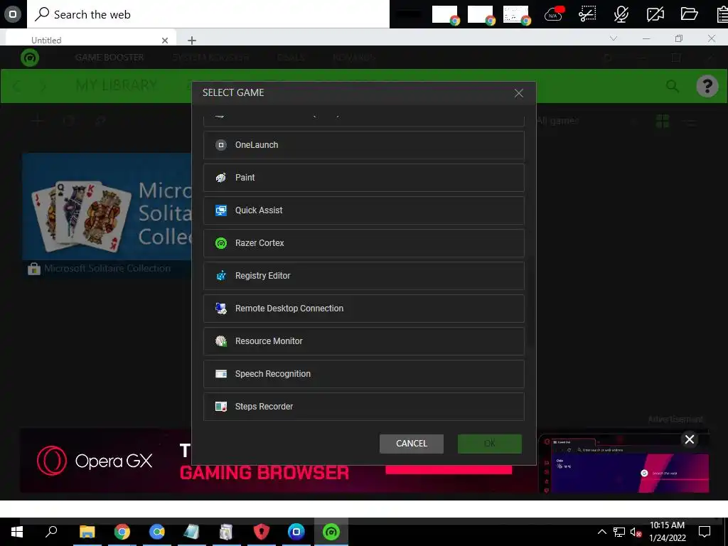Expand the All games filter dropdown

tap(586, 121)
